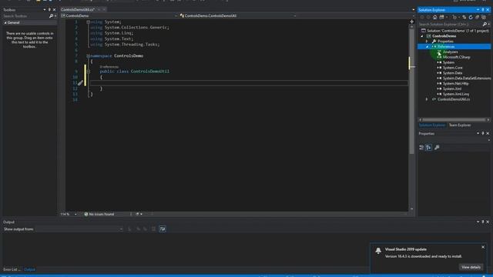Select the System.Net.Http reference

[455, 84]
